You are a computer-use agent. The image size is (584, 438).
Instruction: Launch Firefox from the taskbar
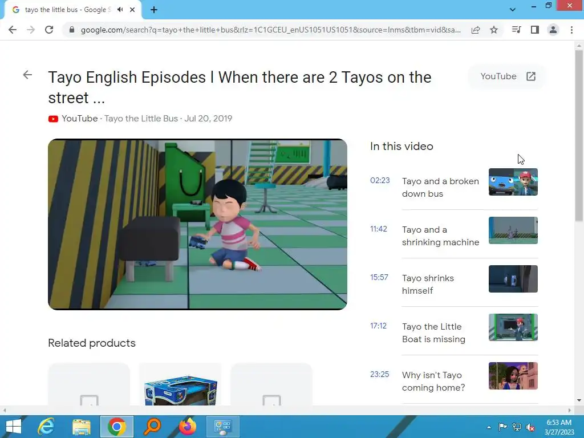pyautogui.click(x=187, y=427)
